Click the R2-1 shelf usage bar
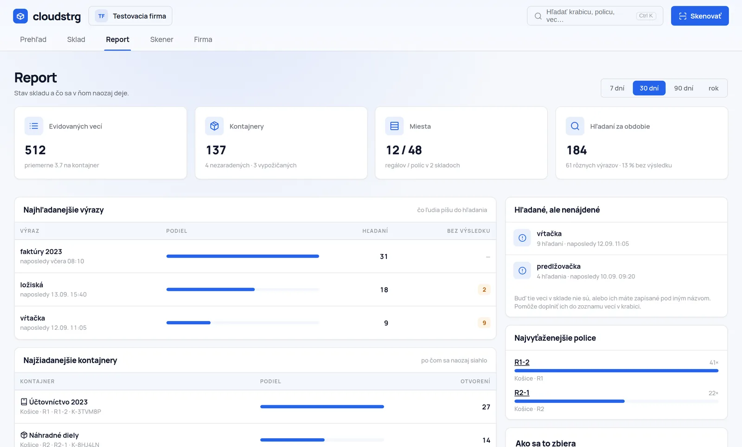Viewport: 742px width, 447px height. tap(616, 401)
